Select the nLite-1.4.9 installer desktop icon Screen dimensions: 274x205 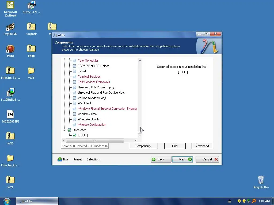pos(31,7)
